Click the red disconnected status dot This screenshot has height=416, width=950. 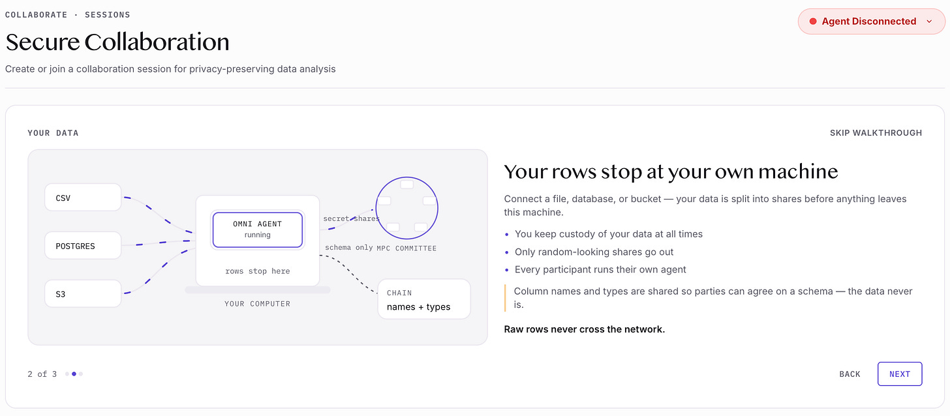coord(813,22)
